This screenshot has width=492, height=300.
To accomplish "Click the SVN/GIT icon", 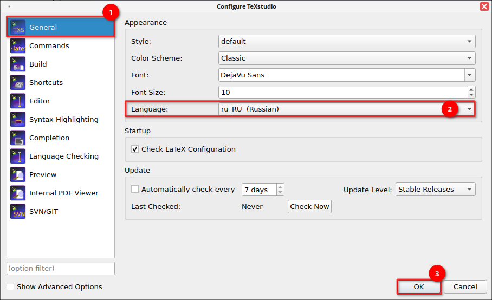I will click(x=18, y=212).
